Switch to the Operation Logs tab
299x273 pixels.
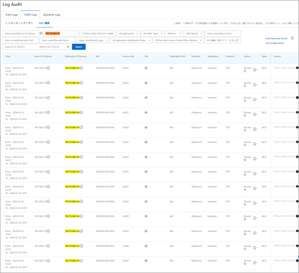pyautogui.click(x=52, y=15)
